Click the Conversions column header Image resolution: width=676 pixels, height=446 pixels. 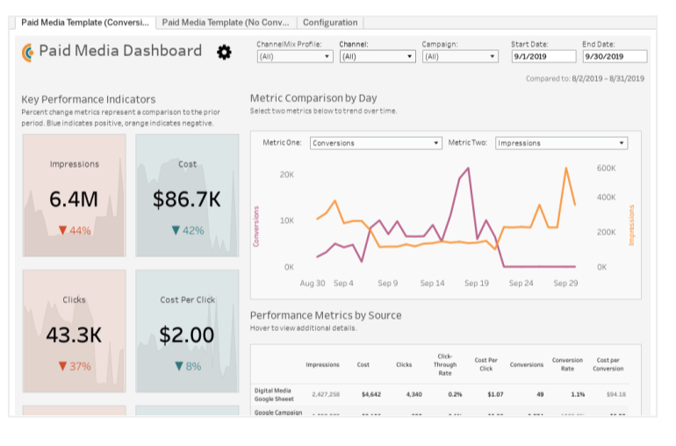click(x=527, y=365)
